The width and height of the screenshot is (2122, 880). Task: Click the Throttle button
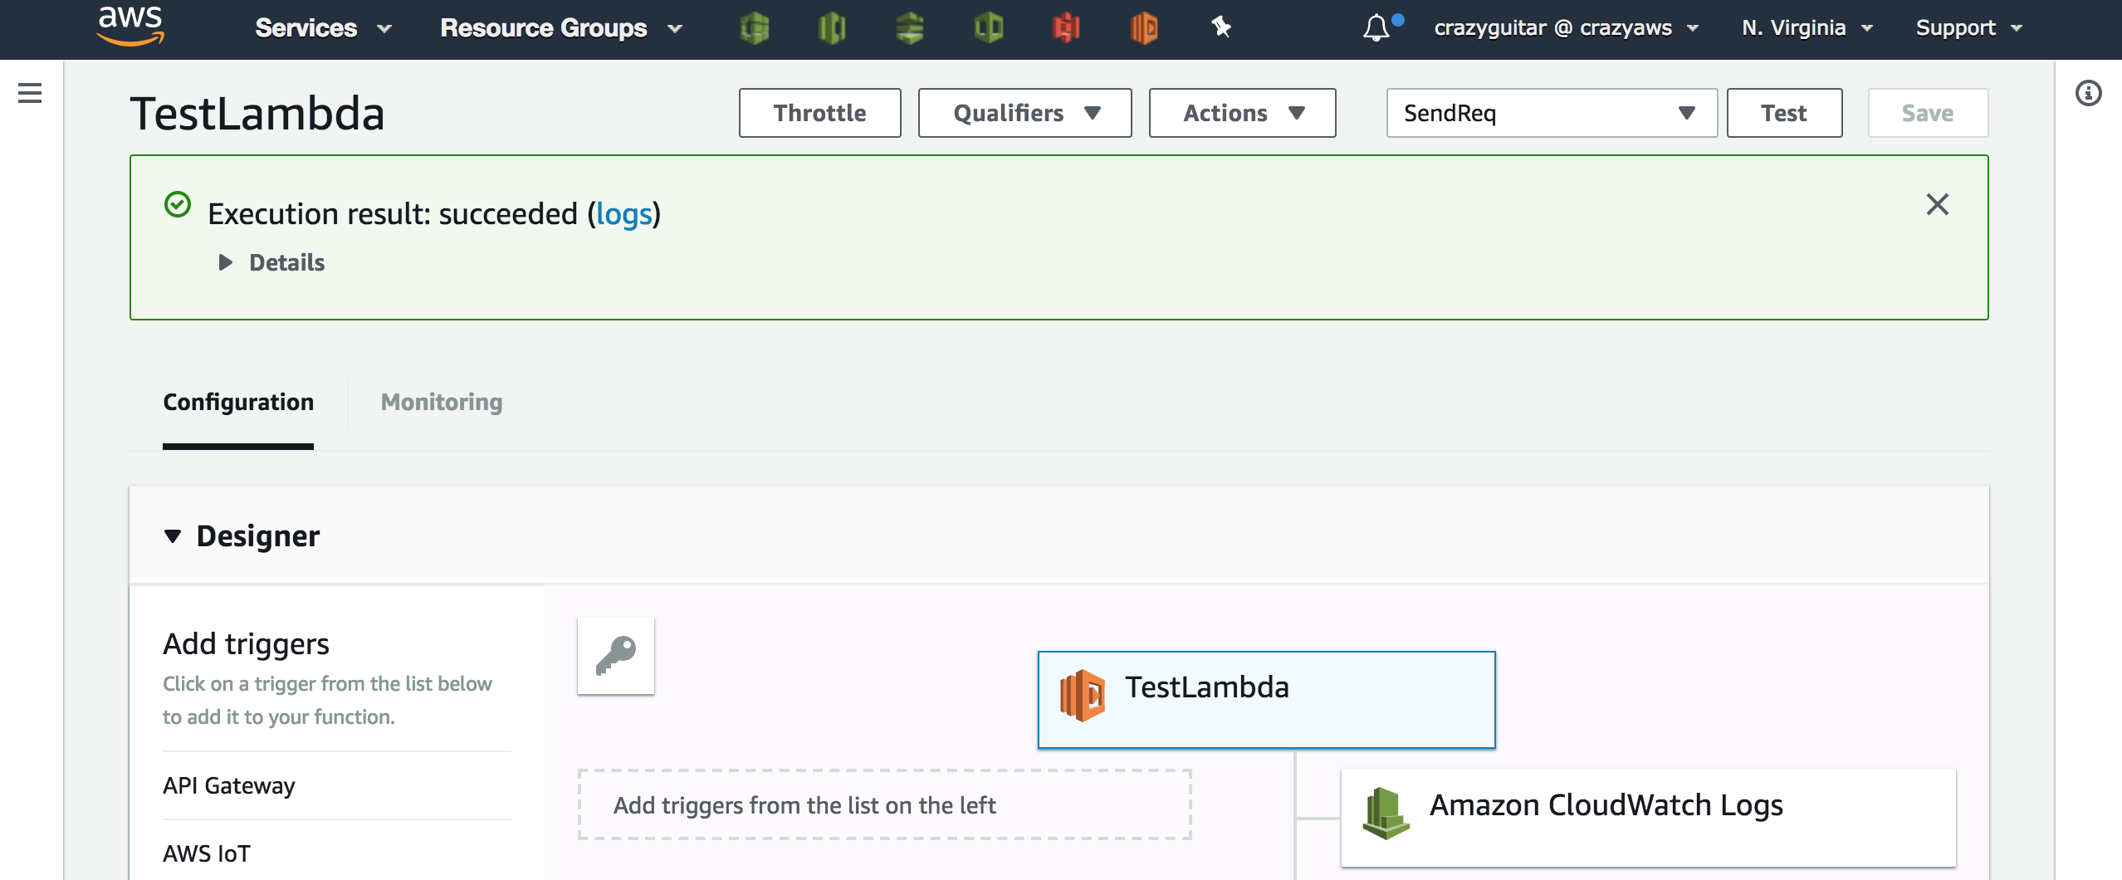click(819, 113)
